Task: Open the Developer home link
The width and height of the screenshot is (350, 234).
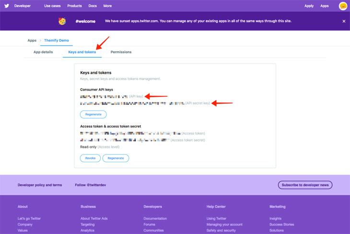Action: pos(23,6)
